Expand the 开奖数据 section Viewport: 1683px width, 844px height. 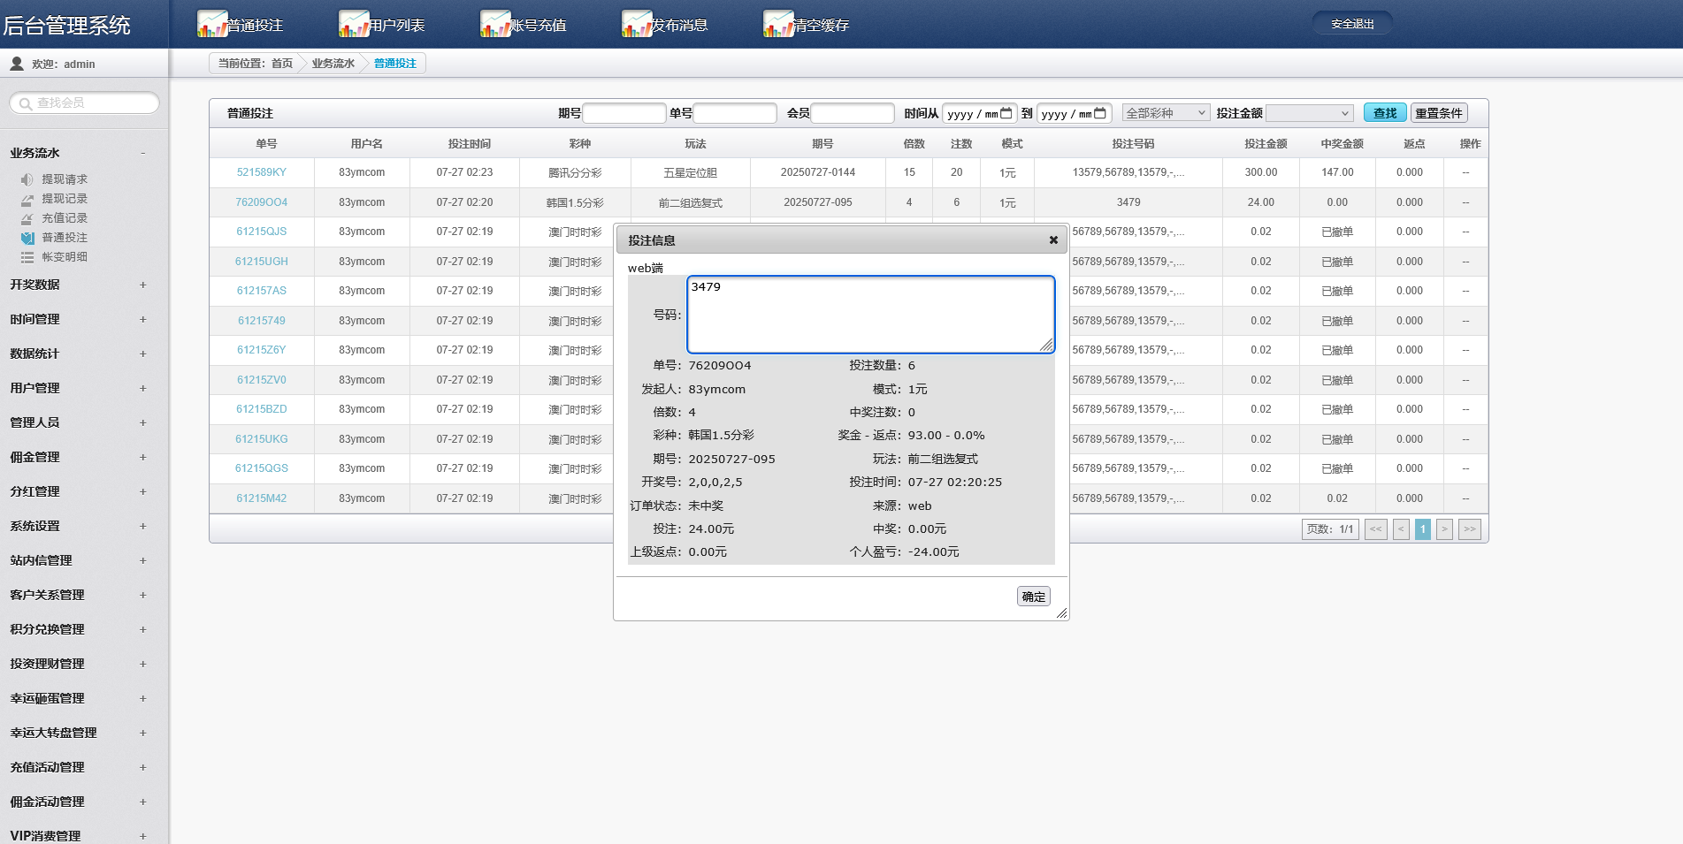click(x=142, y=285)
